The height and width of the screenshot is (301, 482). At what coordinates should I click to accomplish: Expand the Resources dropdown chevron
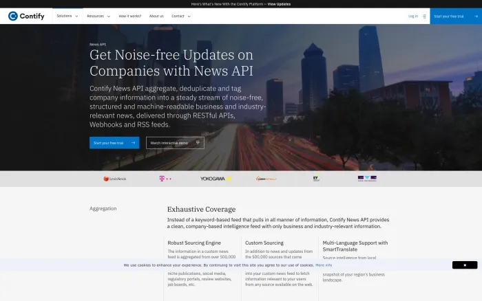click(109, 16)
